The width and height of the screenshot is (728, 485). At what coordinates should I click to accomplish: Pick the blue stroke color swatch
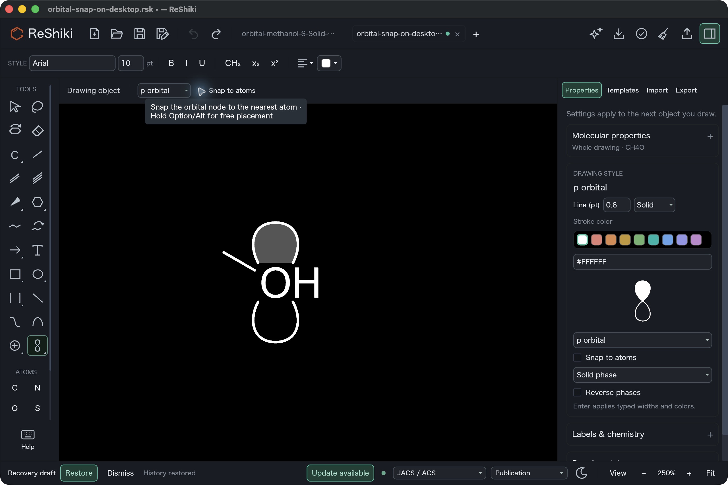tap(667, 240)
